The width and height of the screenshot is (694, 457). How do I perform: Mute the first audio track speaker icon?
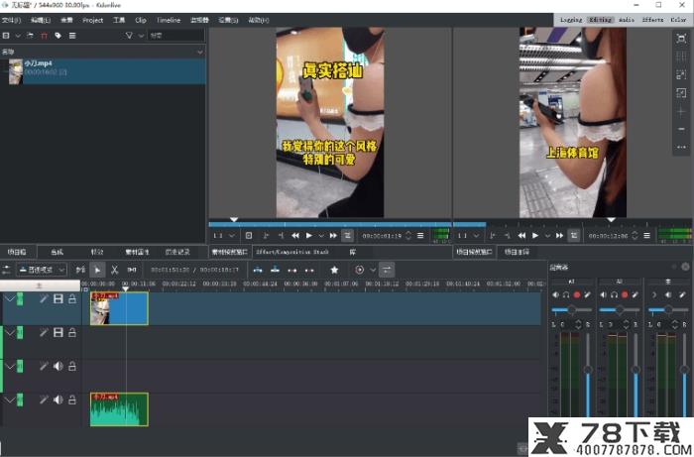(58, 367)
